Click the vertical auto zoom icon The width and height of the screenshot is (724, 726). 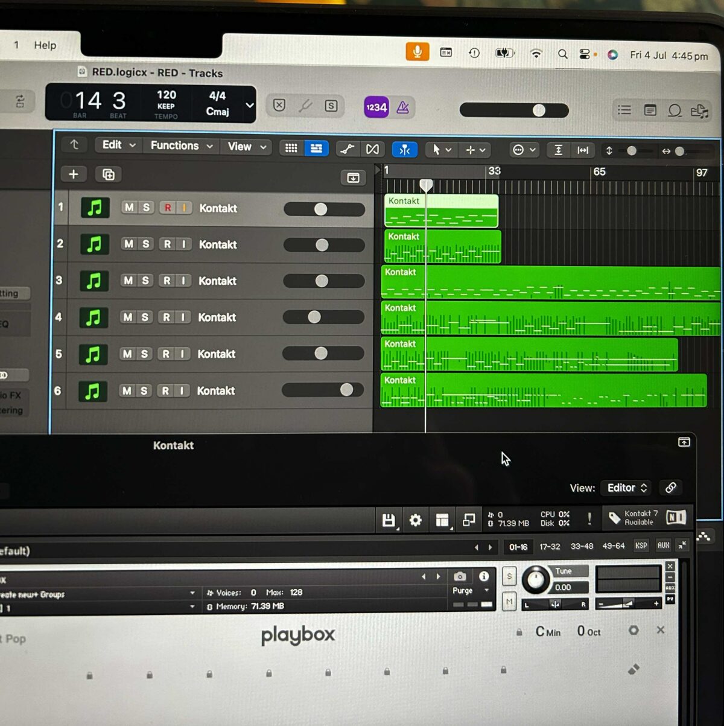(558, 150)
